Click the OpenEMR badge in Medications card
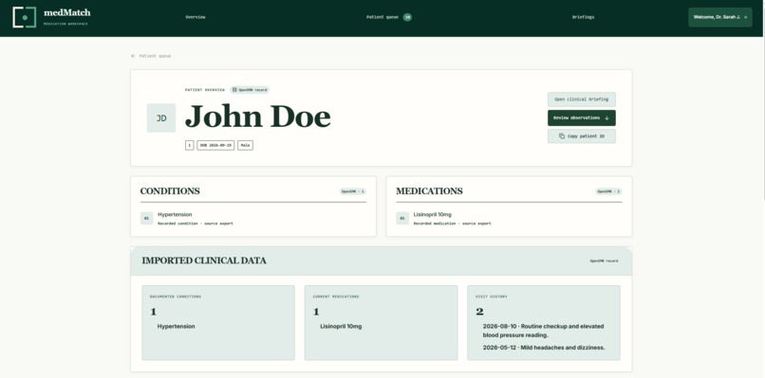Image resolution: width=765 pixels, height=378 pixels. [608, 191]
